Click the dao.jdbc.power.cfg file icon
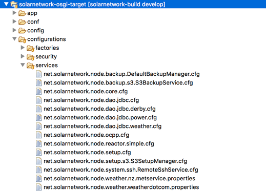 click(x=39, y=118)
